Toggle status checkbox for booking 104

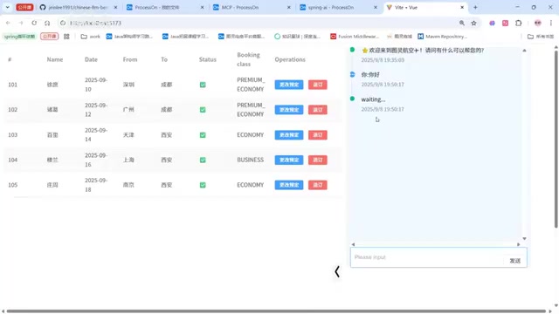point(203,160)
